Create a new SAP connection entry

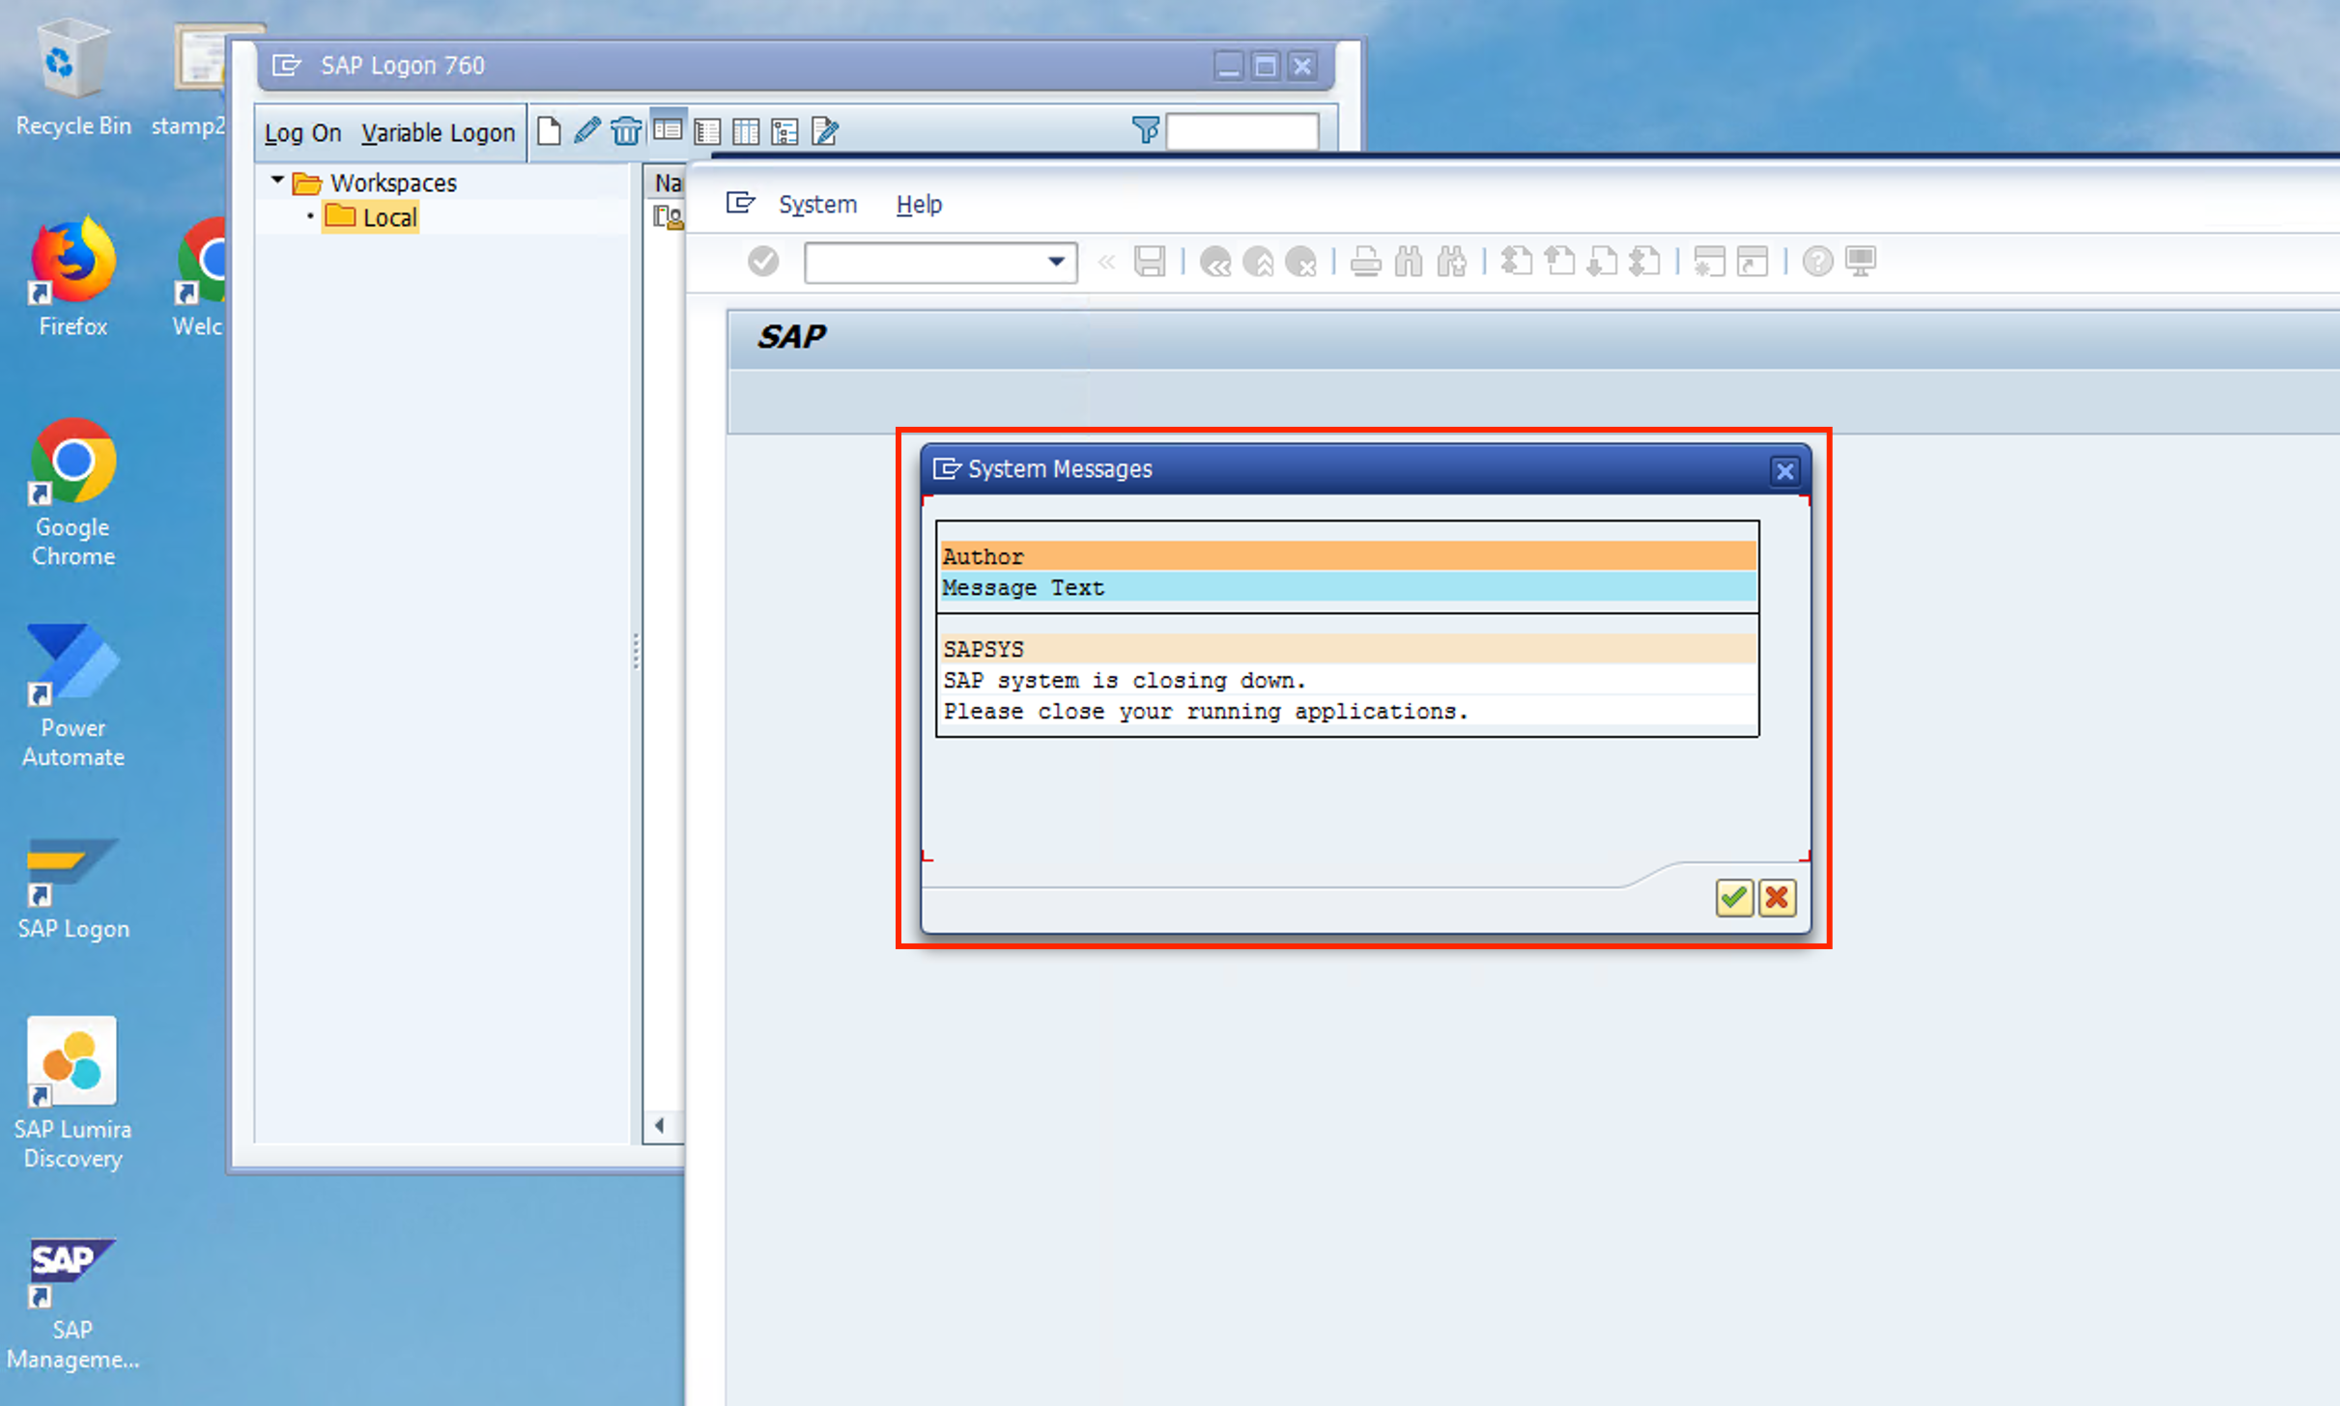point(549,129)
